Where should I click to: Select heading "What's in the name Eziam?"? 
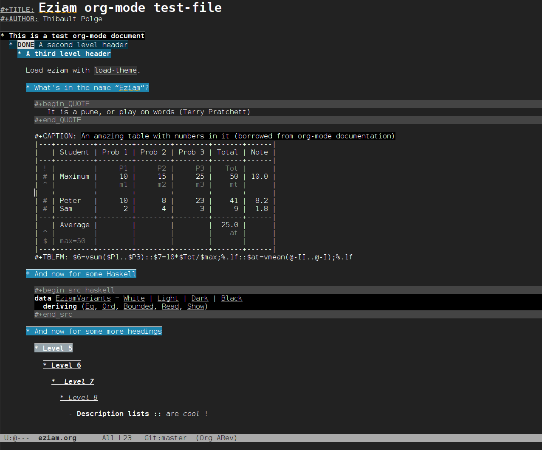pyautogui.click(x=88, y=87)
